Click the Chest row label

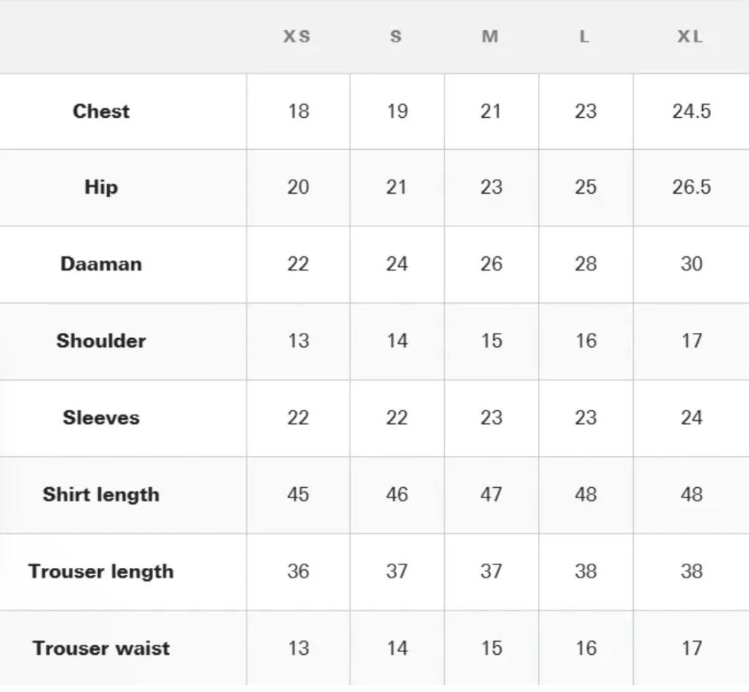[x=101, y=111]
